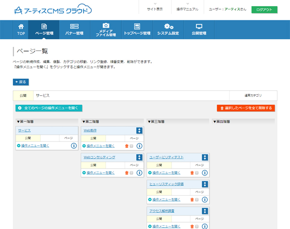Check the delete checkbox on Web制作 card
The image size is (290, 229).
click(131, 146)
